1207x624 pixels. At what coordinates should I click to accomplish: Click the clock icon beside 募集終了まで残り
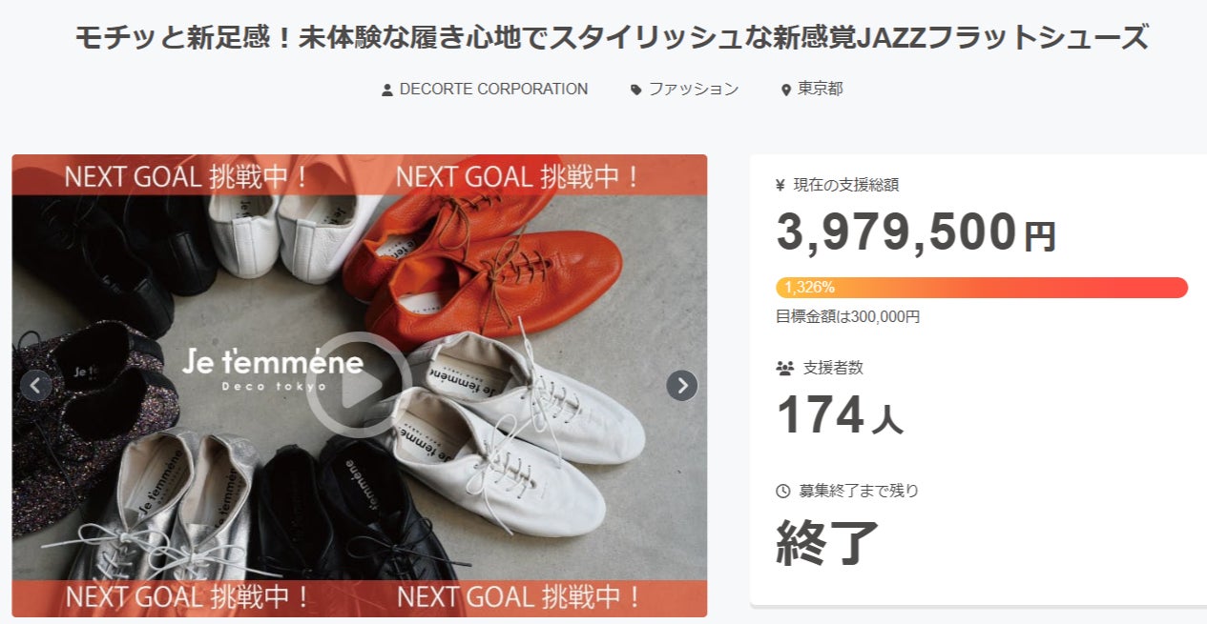click(783, 492)
